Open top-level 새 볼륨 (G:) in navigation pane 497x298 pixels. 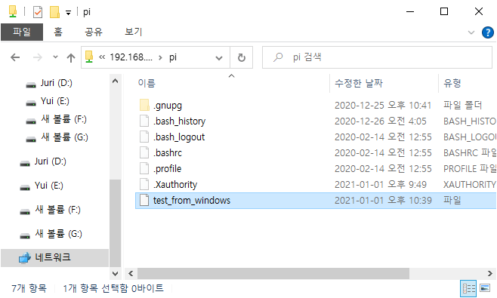[58, 234]
